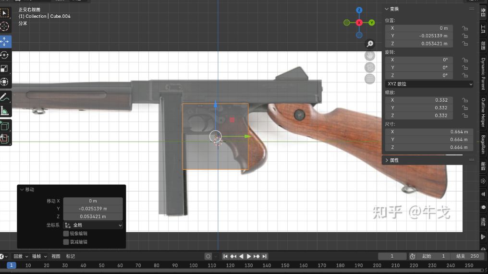Viewport: 488px width, 274px height.
Task: Lock the rotation Y value
Action: pyautogui.click(x=465, y=68)
